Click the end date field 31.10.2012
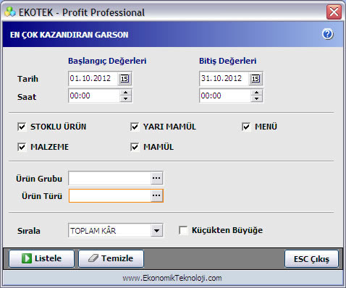 click(x=224, y=79)
